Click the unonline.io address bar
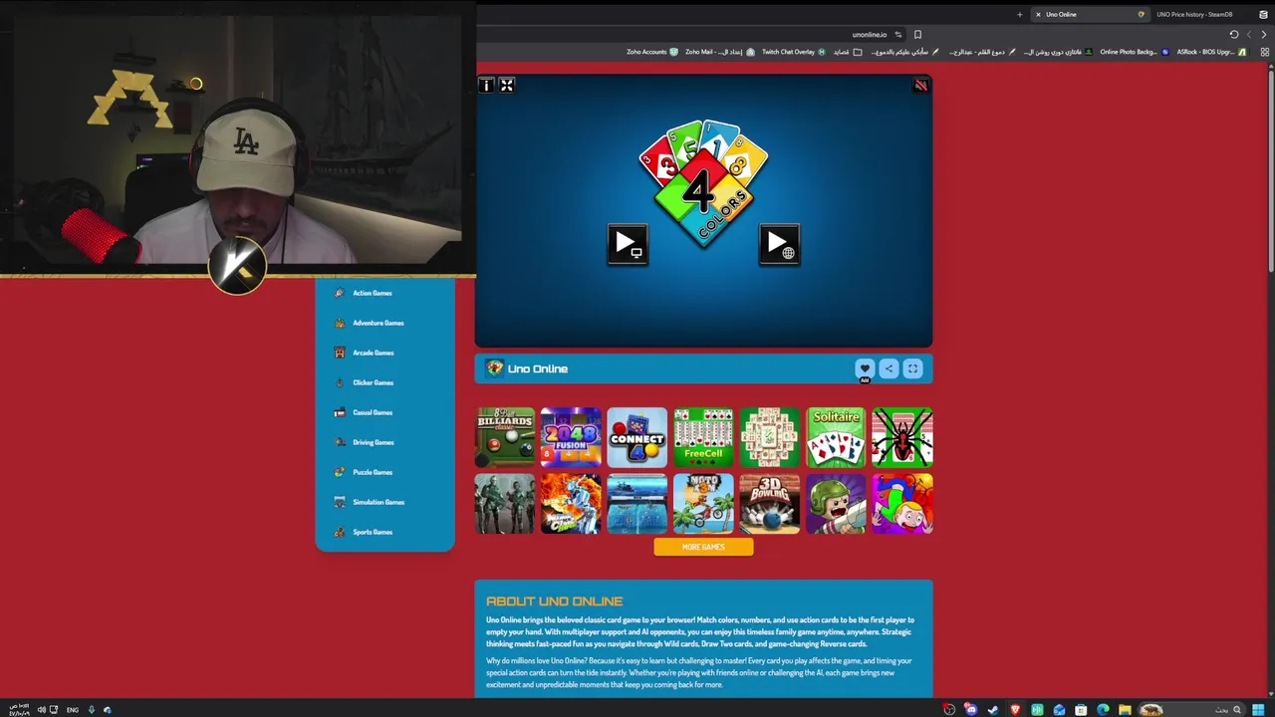The width and height of the screenshot is (1275, 717). point(870,34)
